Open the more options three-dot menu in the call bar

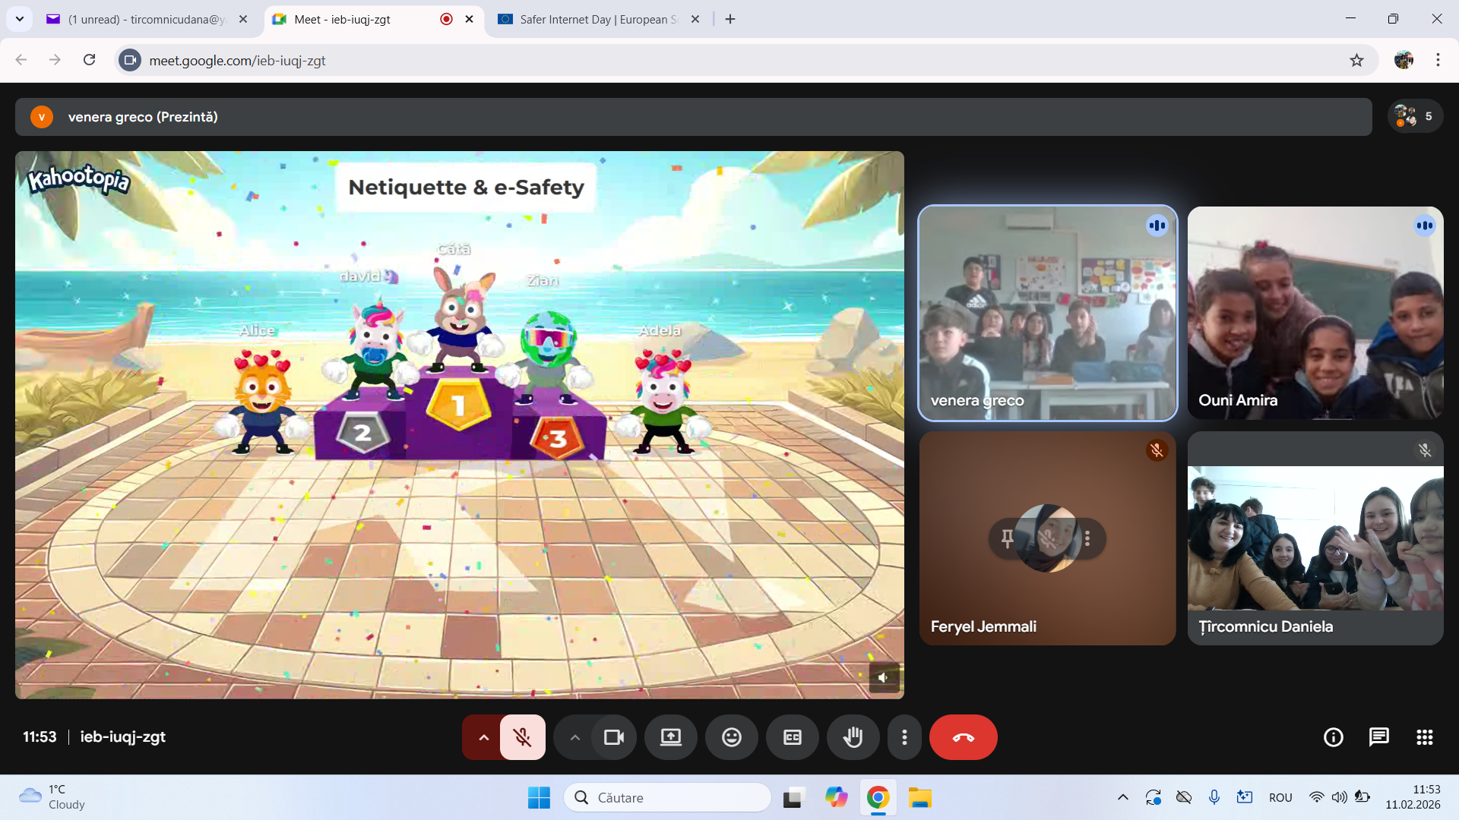click(904, 737)
